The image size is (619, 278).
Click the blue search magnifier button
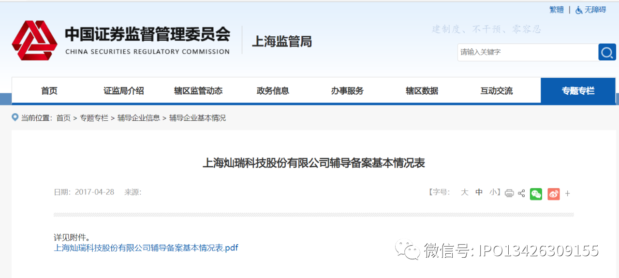(x=607, y=52)
